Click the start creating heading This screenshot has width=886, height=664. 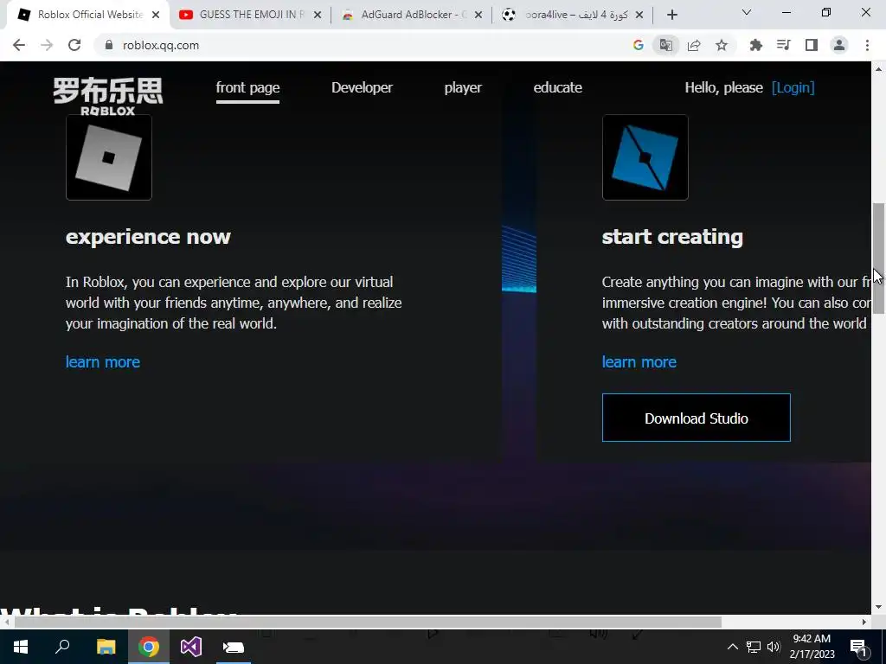click(x=671, y=237)
